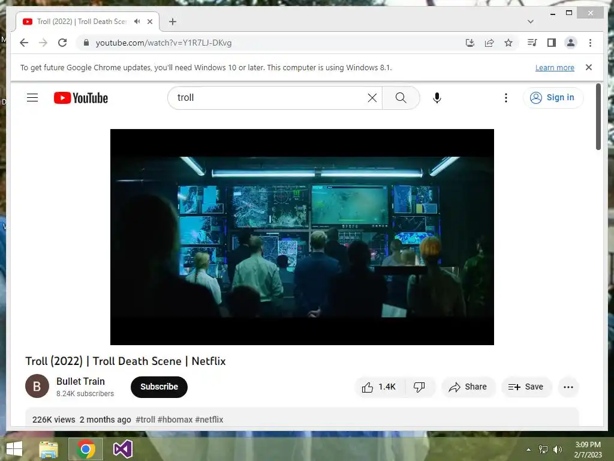This screenshot has height=461, width=614.
Task: Open more actions ellipsis under video
Action: click(568, 387)
